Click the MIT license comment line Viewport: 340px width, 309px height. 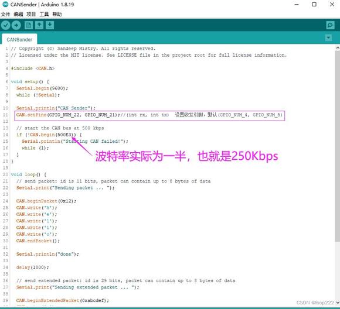[149, 55]
